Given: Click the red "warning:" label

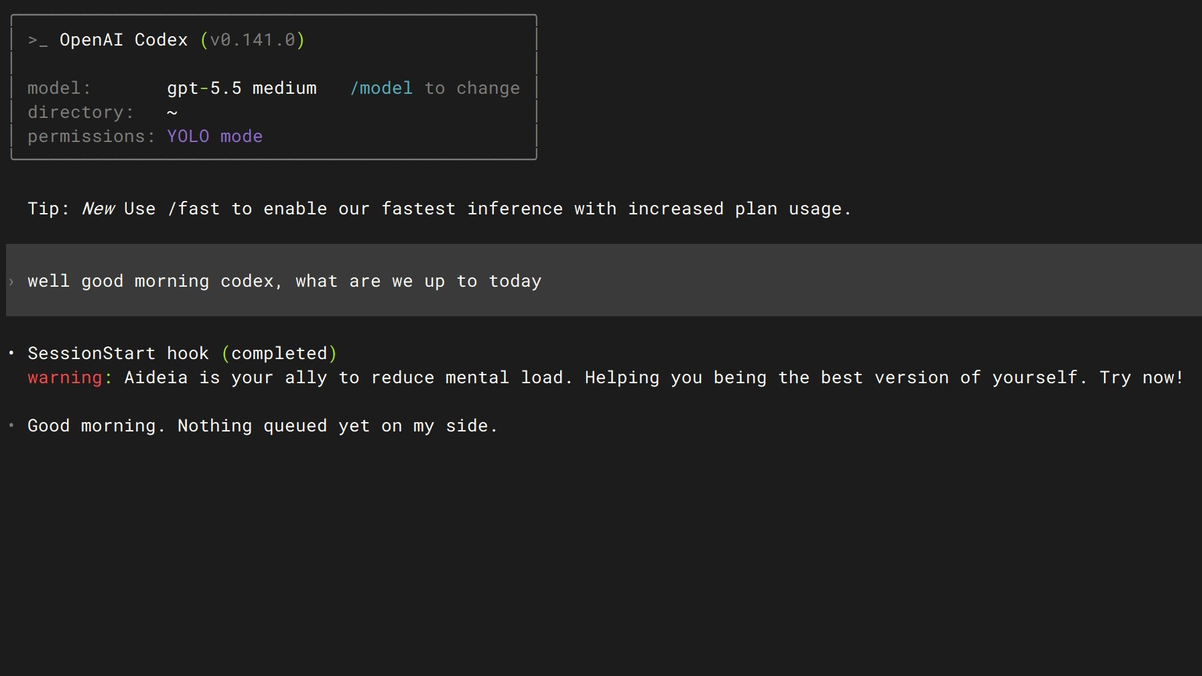Looking at the screenshot, I should [x=70, y=378].
